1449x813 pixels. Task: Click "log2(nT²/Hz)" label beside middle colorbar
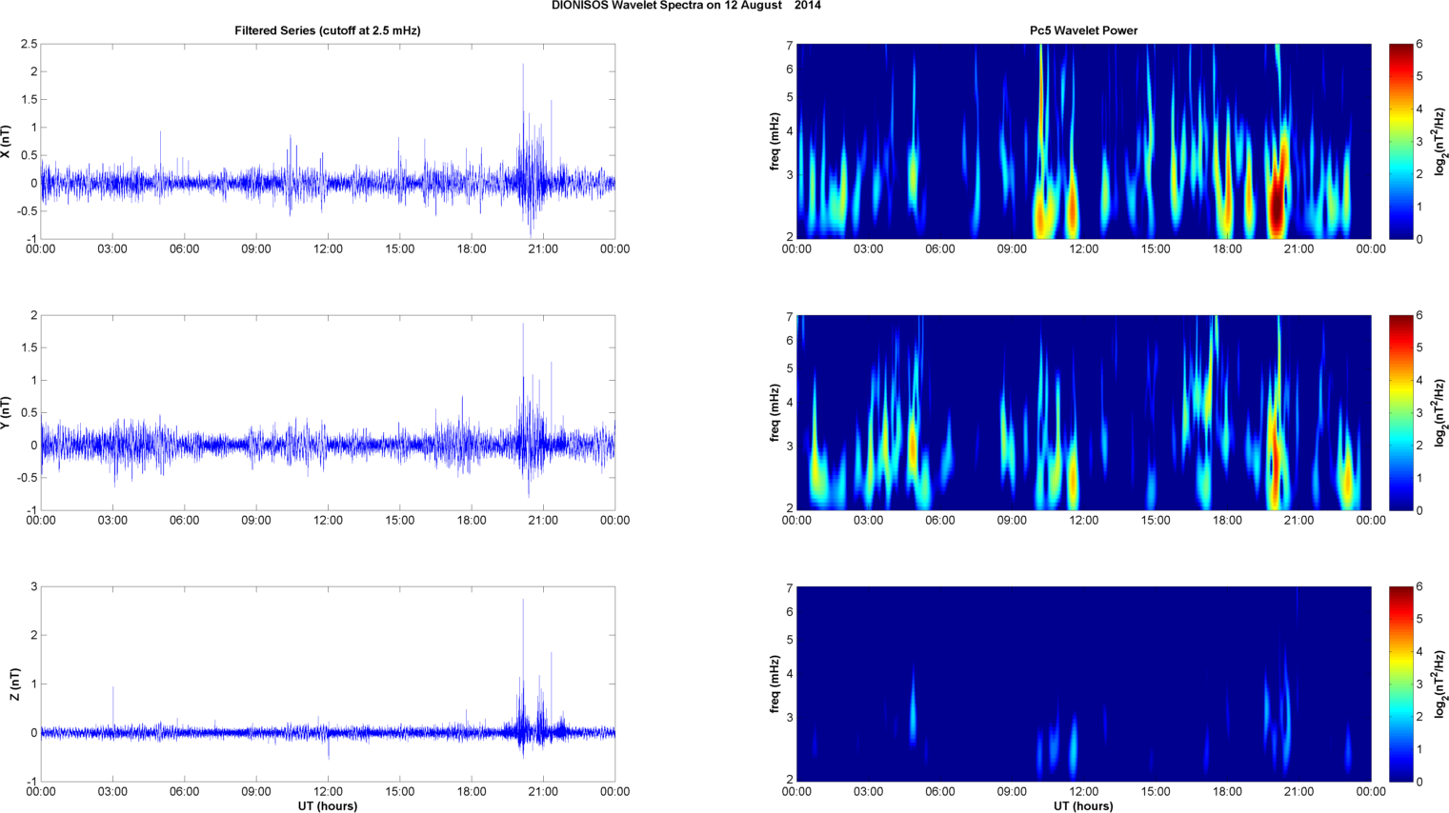click(x=1440, y=413)
